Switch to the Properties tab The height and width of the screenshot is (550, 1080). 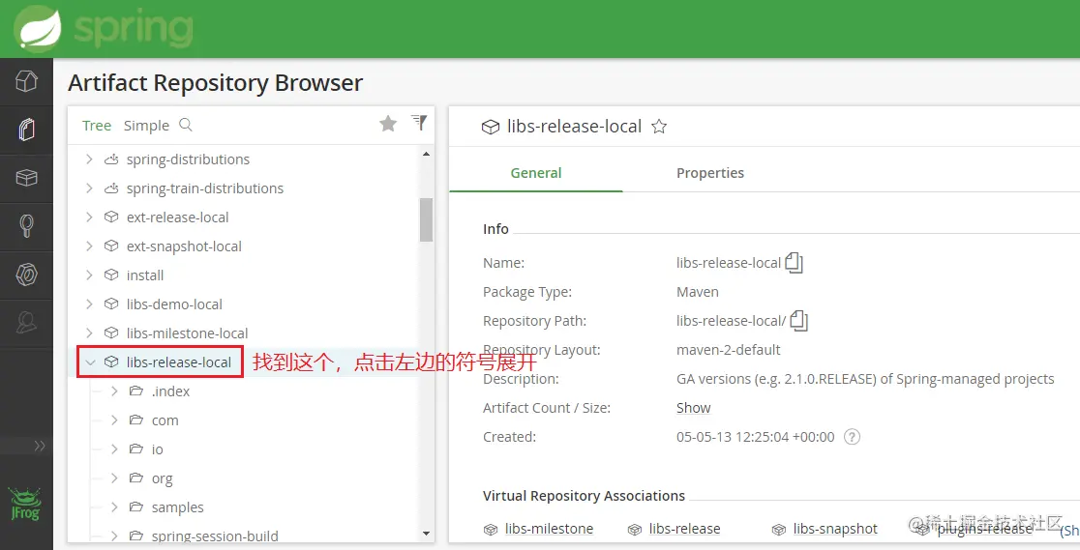[x=710, y=173]
